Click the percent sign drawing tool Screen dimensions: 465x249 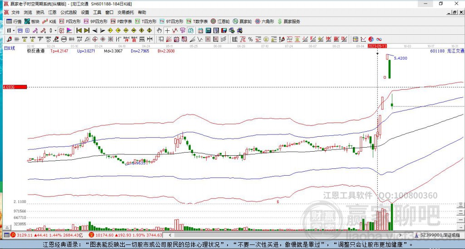pyautogui.click(x=250, y=39)
